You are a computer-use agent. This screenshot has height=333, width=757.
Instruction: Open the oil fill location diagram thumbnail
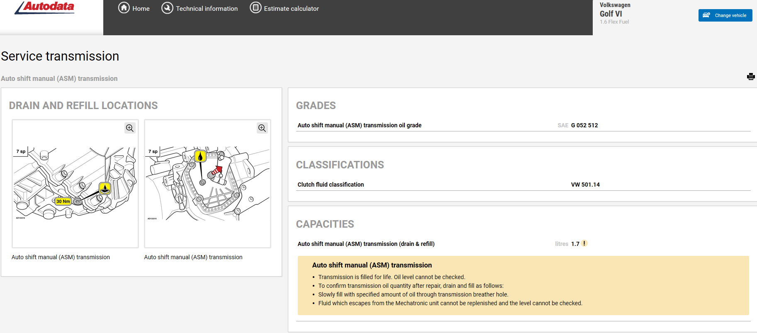coord(207,184)
